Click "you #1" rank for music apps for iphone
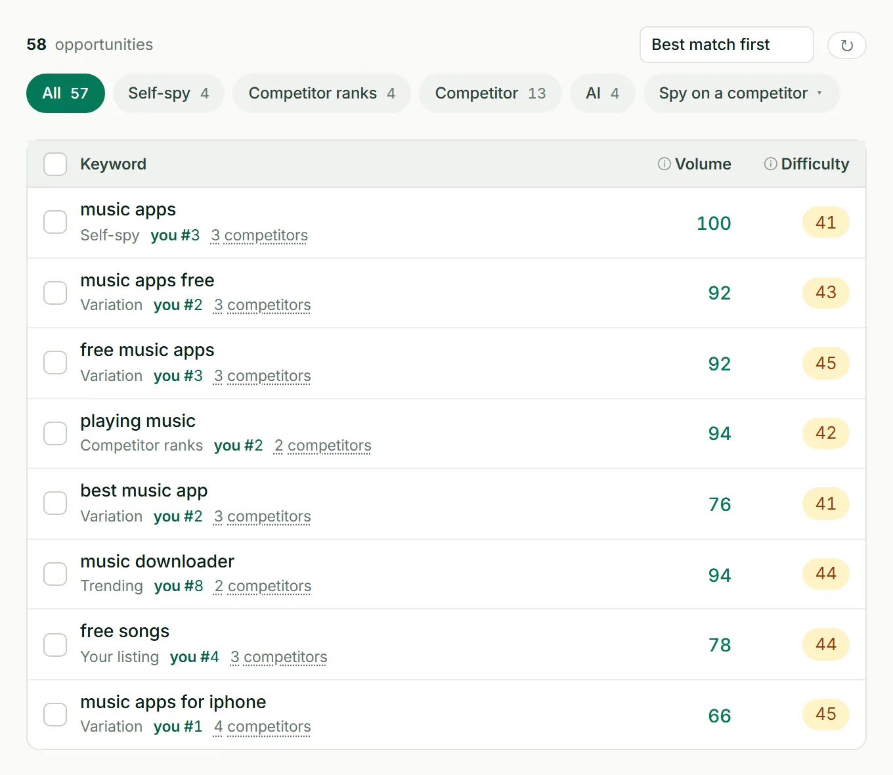The image size is (893, 775). 178,726
